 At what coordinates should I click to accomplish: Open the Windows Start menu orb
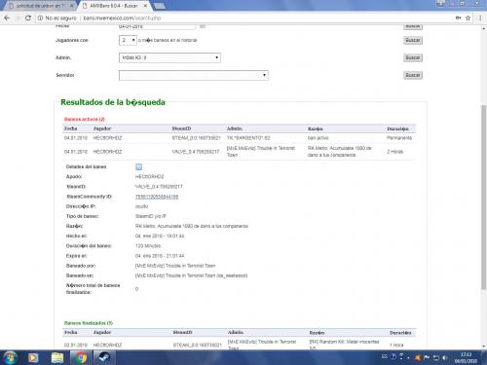point(10,357)
